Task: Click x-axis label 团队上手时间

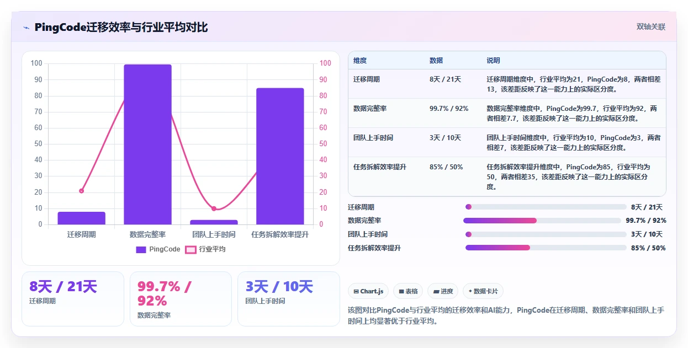Action: (x=214, y=234)
